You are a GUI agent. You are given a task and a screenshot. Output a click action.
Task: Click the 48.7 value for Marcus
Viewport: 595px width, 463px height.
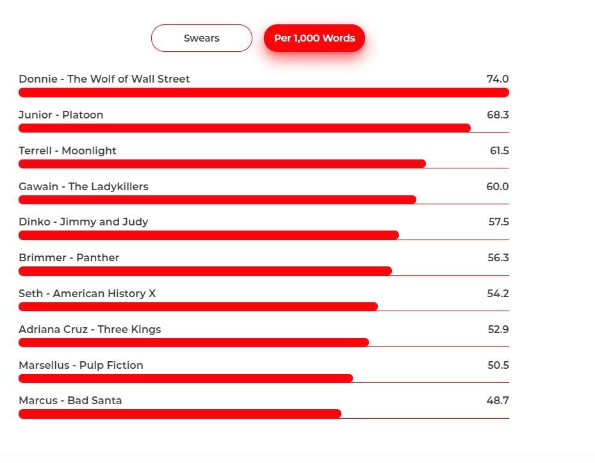[x=498, y=401]
